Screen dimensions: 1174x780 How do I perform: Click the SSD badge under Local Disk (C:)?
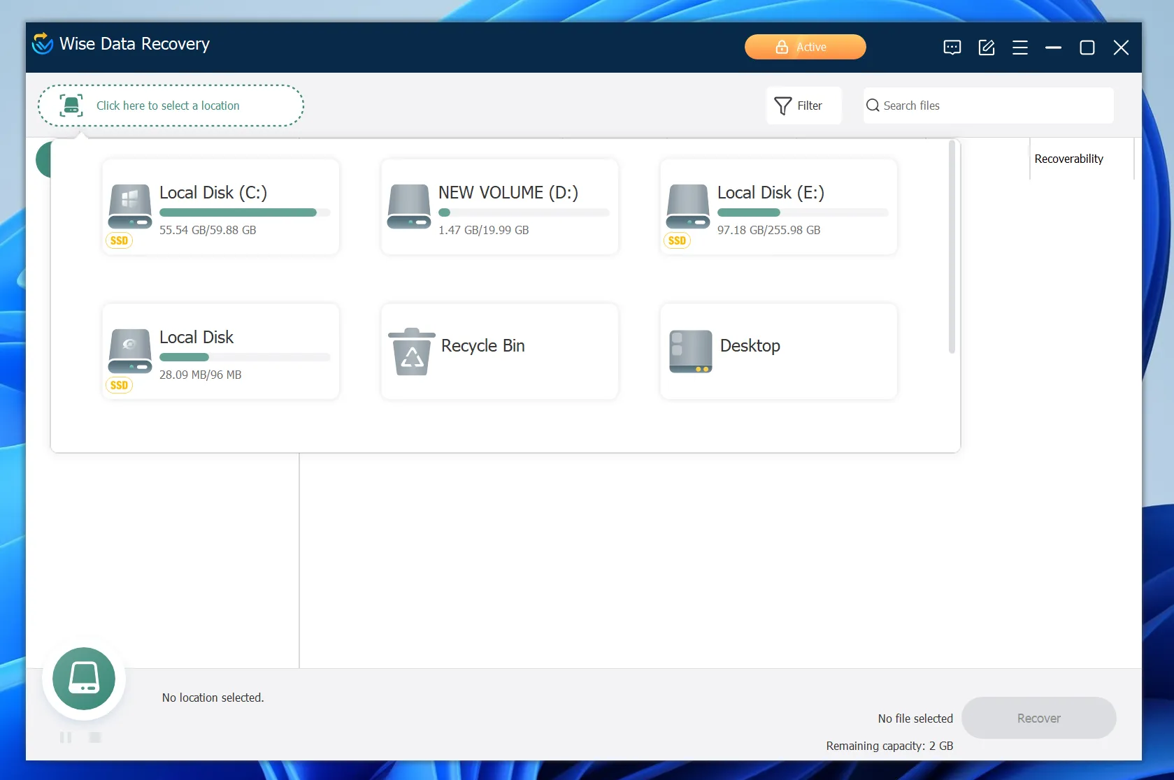(119, 240)
